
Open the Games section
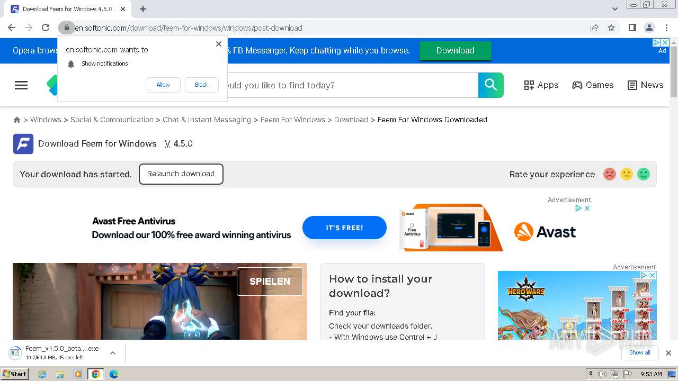[593, 85]
